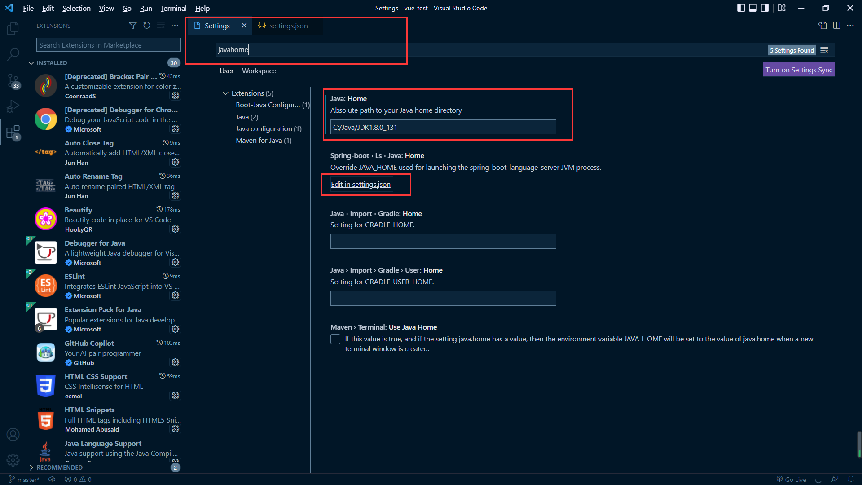Focus the GRADLE_USER_HOME setting field
The width and height of the screenshot is (862, 485).
click(443, 299)
